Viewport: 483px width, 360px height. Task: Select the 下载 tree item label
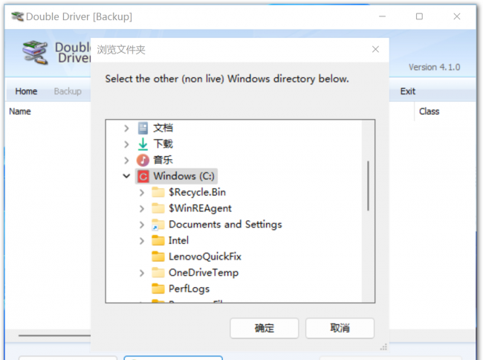(163, 144)
